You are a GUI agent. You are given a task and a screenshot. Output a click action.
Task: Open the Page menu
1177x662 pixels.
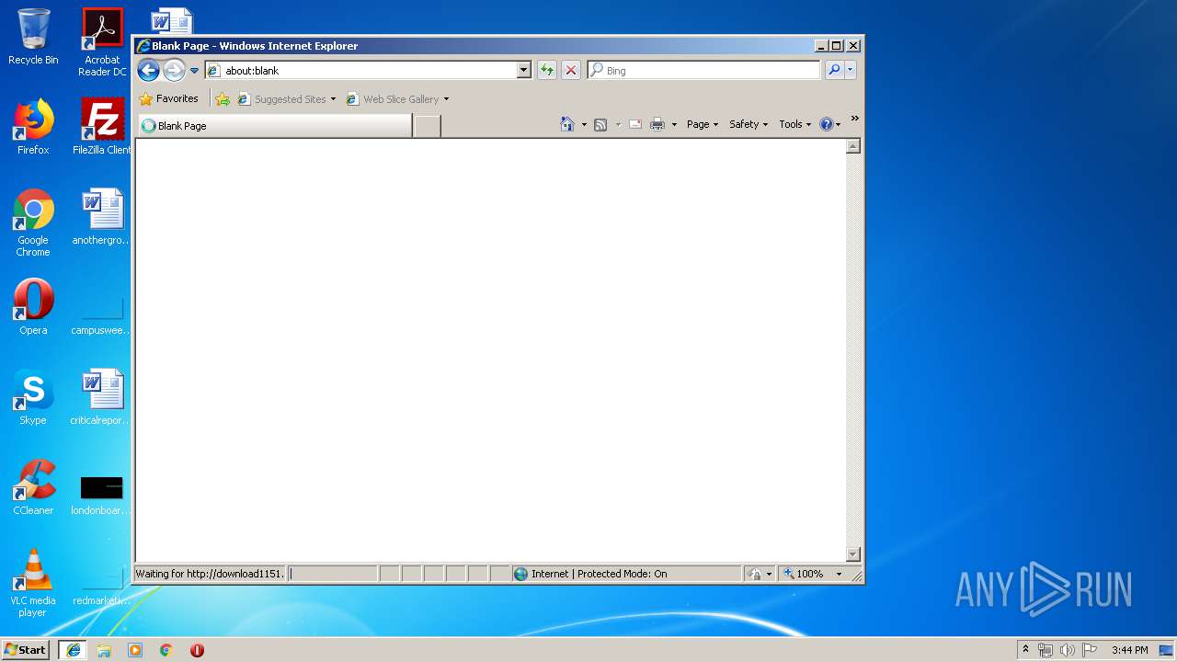click(x=703, y=124)
